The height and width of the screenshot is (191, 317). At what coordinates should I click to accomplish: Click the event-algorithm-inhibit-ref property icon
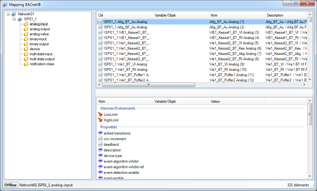[100, 167]
